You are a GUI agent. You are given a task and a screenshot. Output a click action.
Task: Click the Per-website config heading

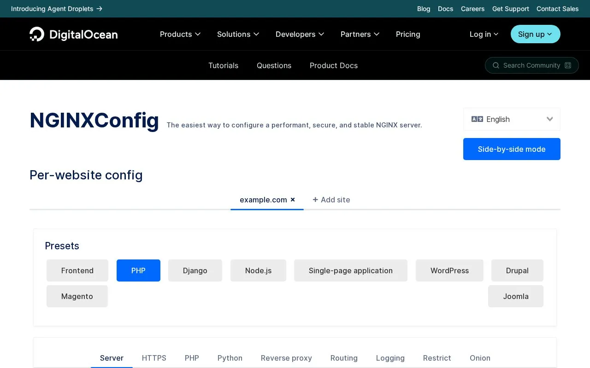pyautogui.click(x=86, y=175)
